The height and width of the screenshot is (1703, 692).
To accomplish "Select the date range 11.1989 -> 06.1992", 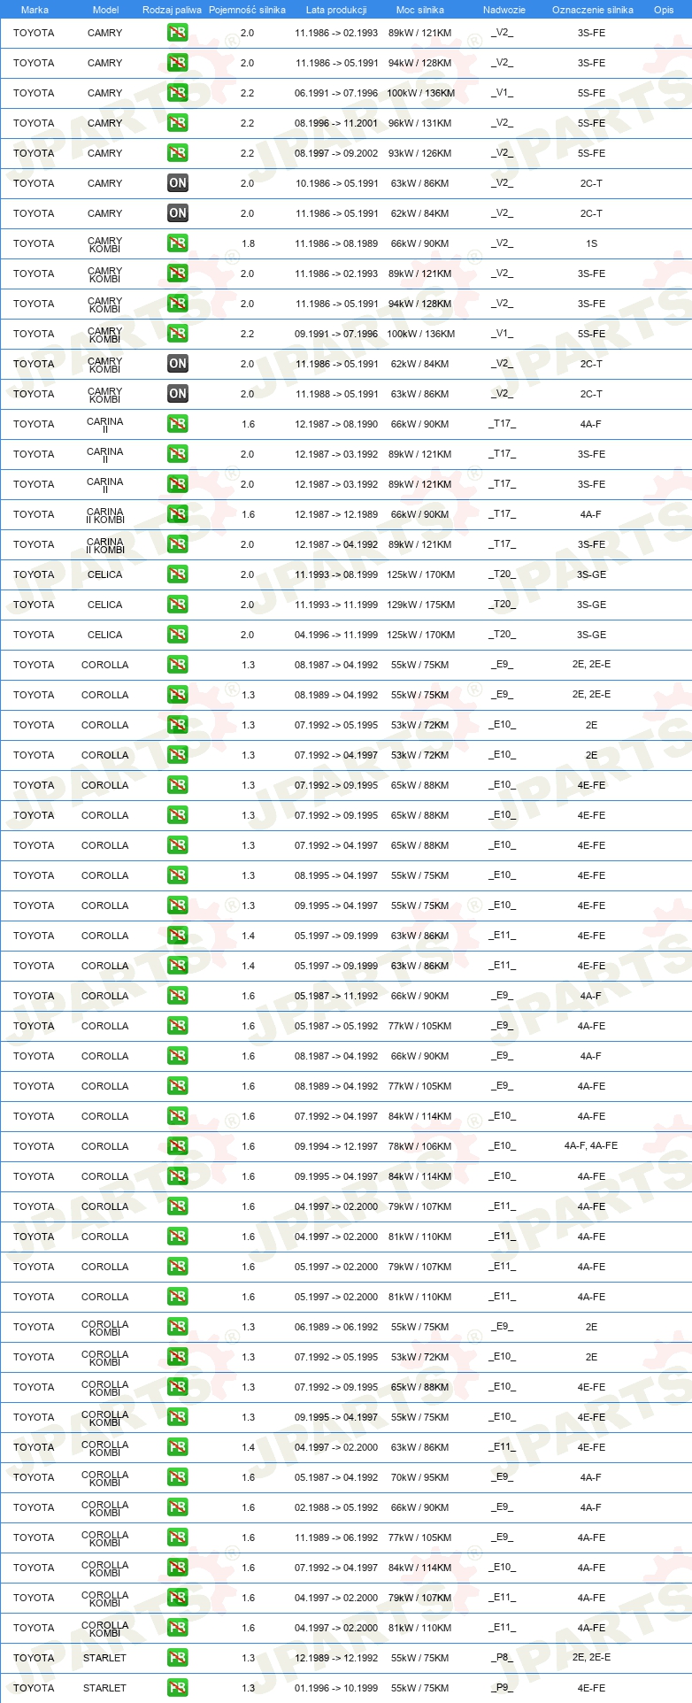I will pos(336,1537).
